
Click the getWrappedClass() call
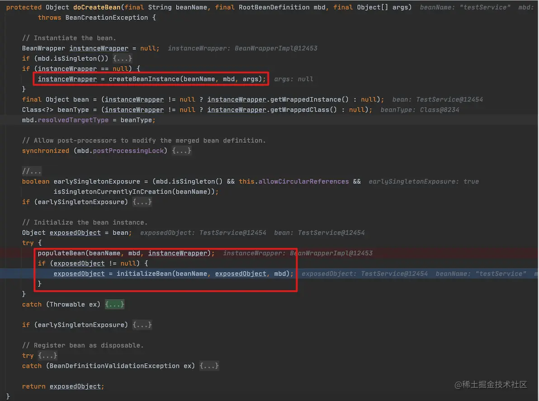[303, 109]
